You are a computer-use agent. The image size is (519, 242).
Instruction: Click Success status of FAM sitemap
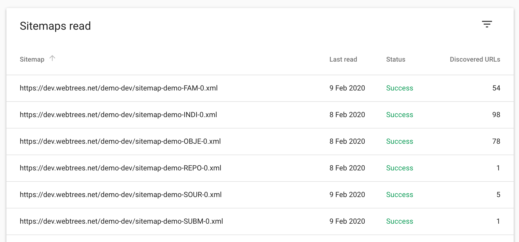click(399, 88)
